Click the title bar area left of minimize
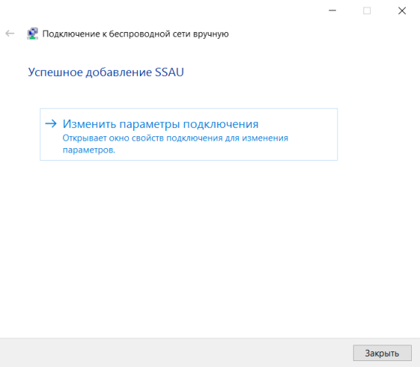Screen dimensions: 420x367 pos(161,10)
